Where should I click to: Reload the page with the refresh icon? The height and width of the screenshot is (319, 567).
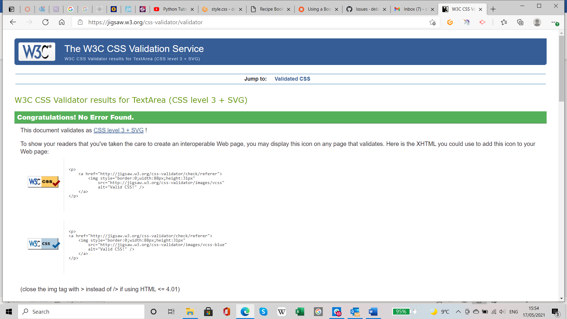coord(45,22)
